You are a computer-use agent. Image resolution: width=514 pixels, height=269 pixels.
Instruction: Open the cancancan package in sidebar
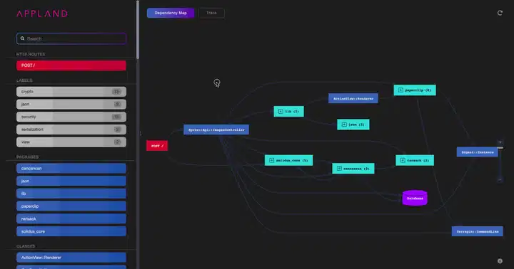71,169
